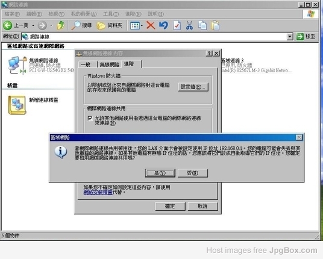This screenshot has height=259, width=323.
Task: Click the Copy documents icon
Action: [x=202, y=25]
